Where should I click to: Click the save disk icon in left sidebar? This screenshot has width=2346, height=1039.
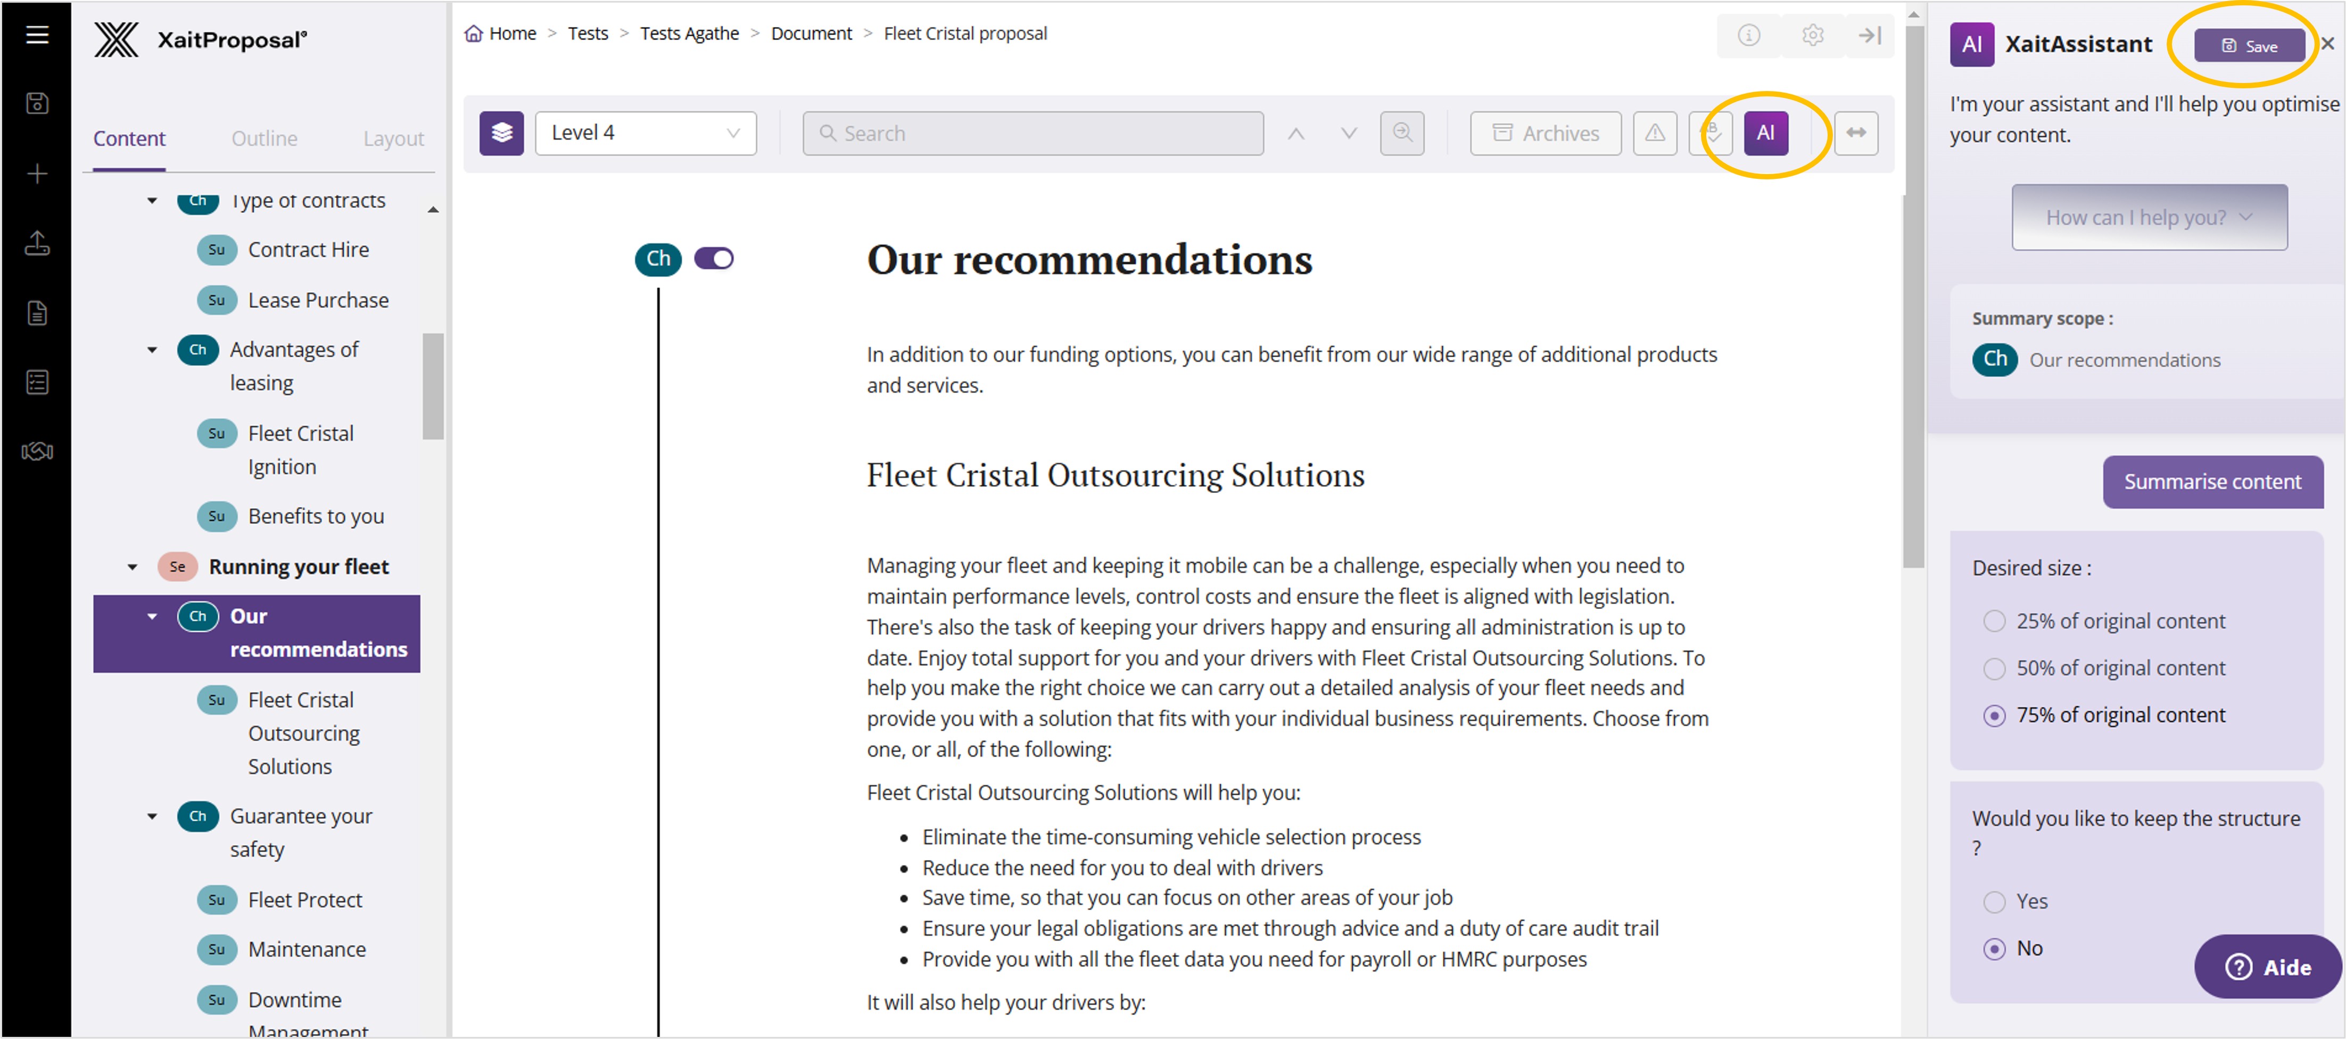(x=36, y=103)
